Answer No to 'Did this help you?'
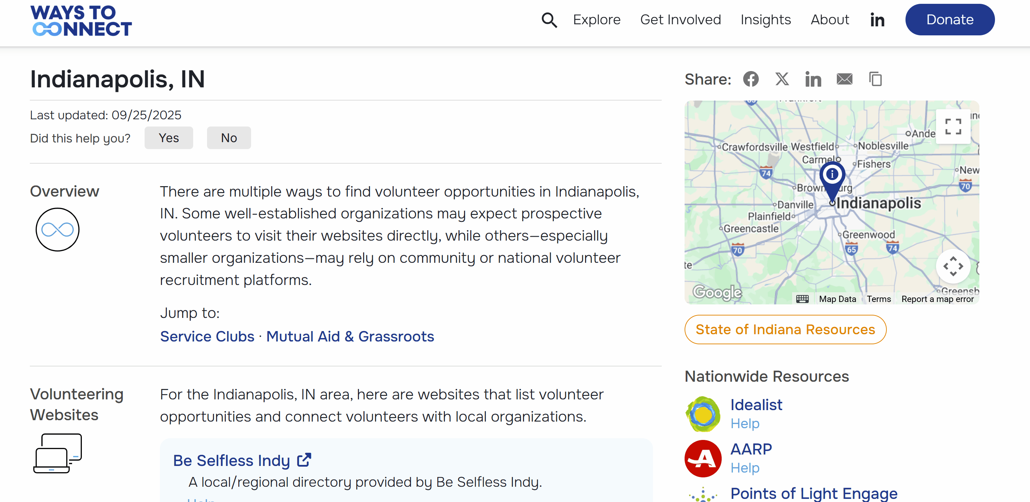The image size is (1030, 502). [x=229, y=138]
